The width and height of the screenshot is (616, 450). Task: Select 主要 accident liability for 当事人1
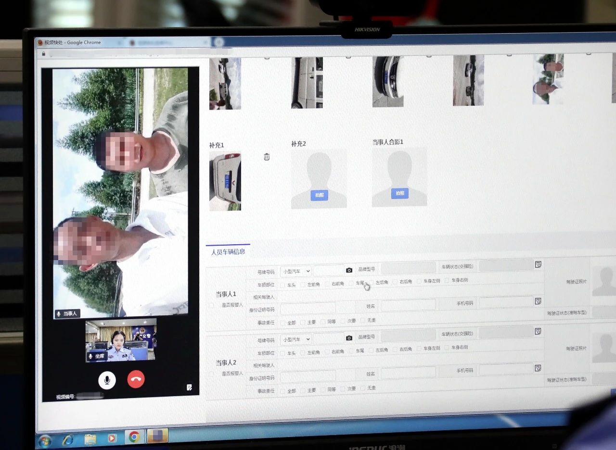point(303,323)
